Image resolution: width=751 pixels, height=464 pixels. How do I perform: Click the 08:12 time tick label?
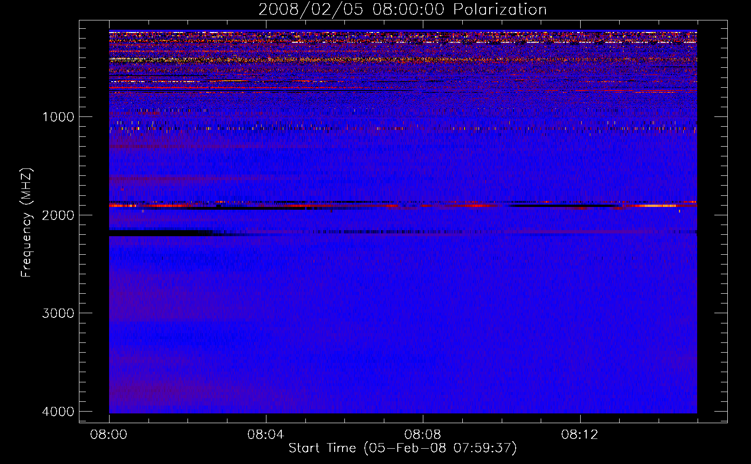580,435
